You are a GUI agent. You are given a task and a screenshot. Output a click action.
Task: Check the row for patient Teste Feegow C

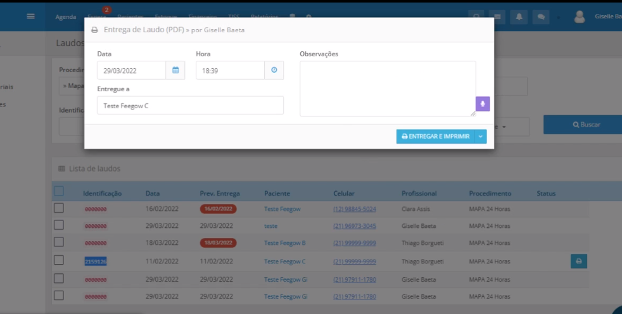pos(59,260)
